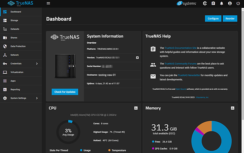Click the blue Usage legend dot
Viewport: 244px width, 153px height.
(x=81, y=150)
